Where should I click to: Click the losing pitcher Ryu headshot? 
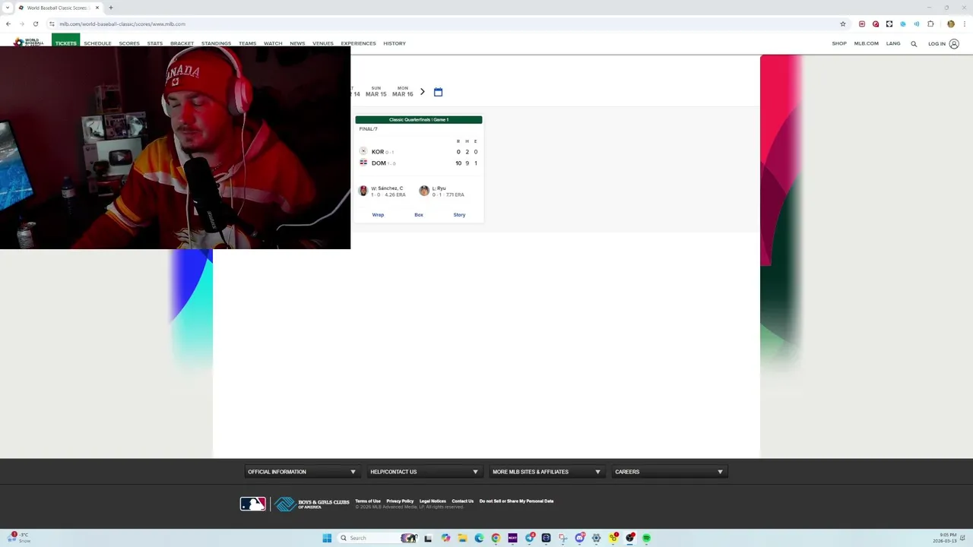pyautogui.click(x=424, y=191)
